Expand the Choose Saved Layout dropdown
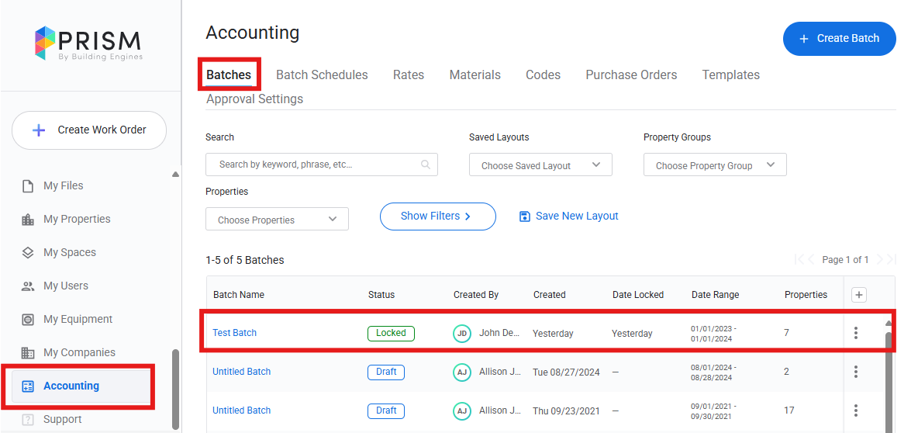The image size is (918, 433). [x=540, y=165]
